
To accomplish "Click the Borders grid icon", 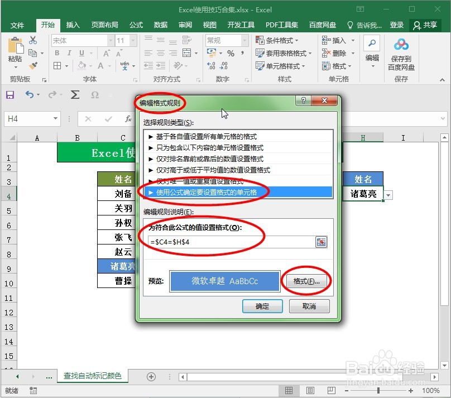I will pyautogui.click(x=57, y=66).
